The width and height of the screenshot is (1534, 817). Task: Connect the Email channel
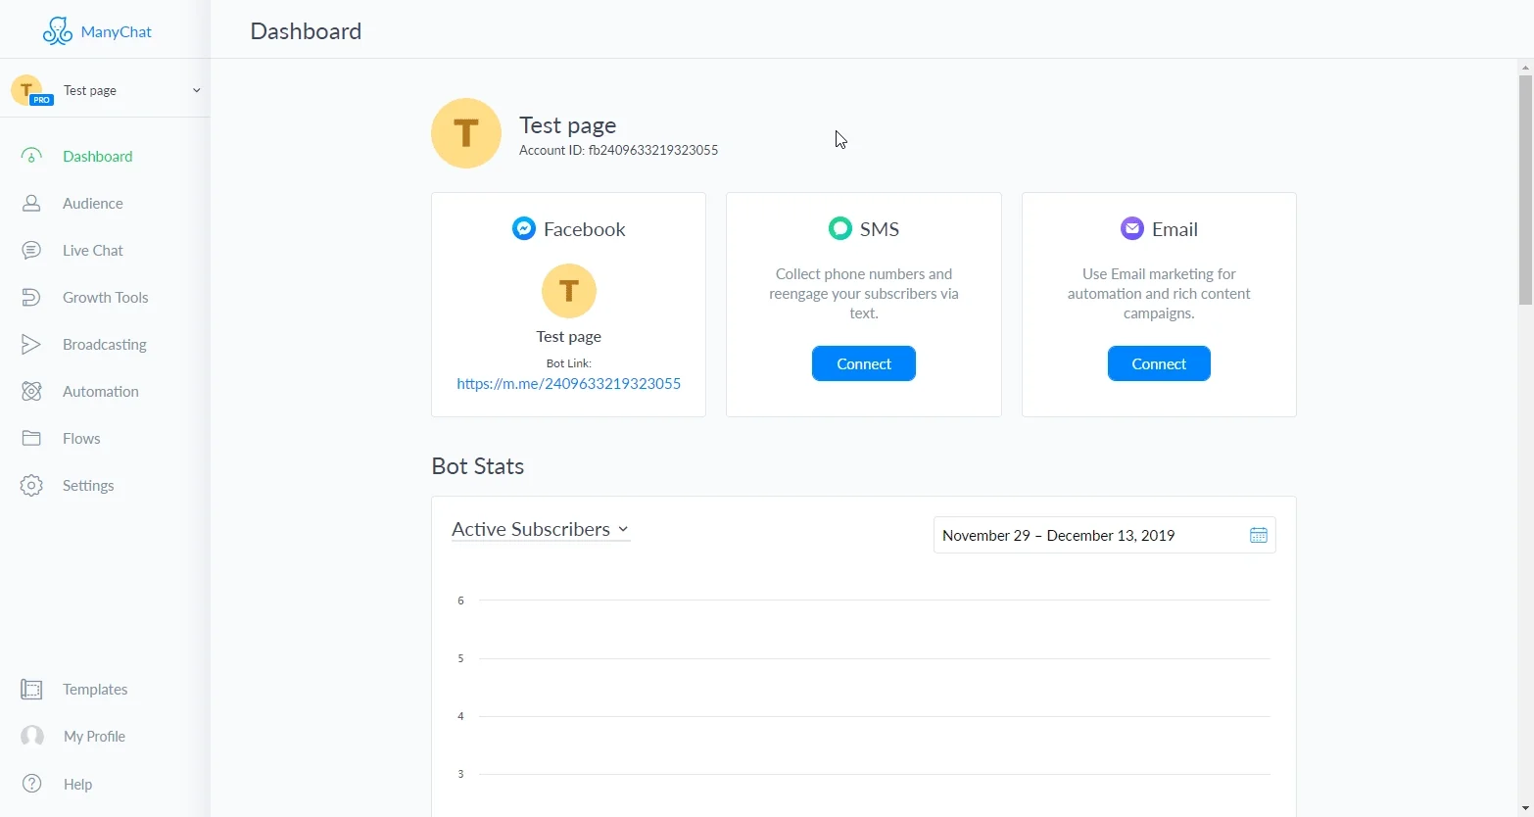pos(1159,363)
